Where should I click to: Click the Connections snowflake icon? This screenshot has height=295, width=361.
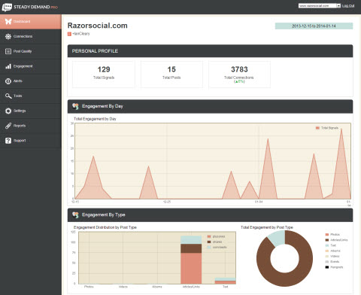[8, 37]
